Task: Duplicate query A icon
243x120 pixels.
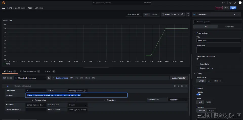Action: point(175,86)
